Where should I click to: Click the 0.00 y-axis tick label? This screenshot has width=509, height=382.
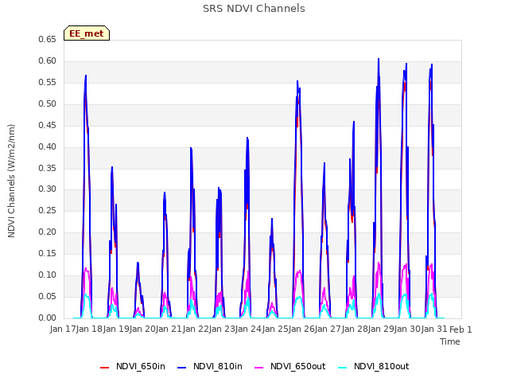48,318
